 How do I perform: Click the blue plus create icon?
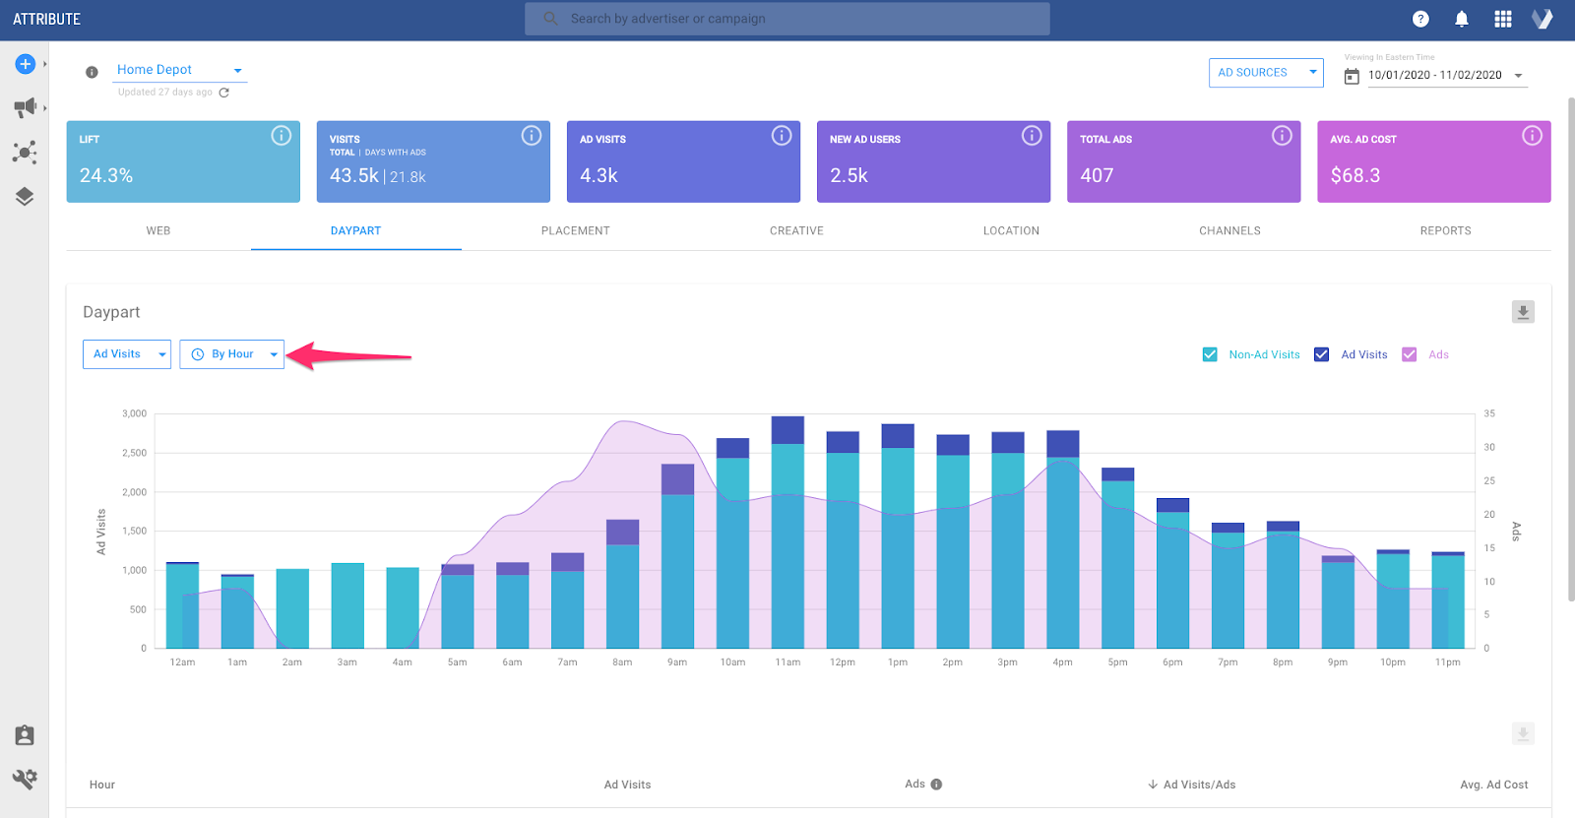[26, 64]
